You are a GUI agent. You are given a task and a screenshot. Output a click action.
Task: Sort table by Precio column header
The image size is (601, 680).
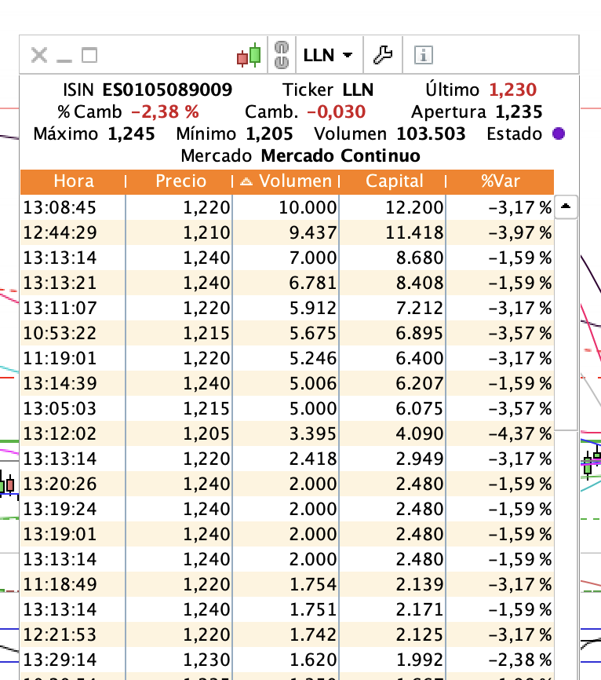pos(180,181)
